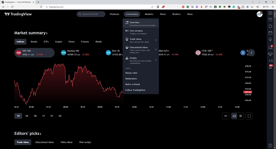The height and width of the screenshot is (149, 276).
Task: Click the Brave shields lion icon
Action: click(158, 7)
